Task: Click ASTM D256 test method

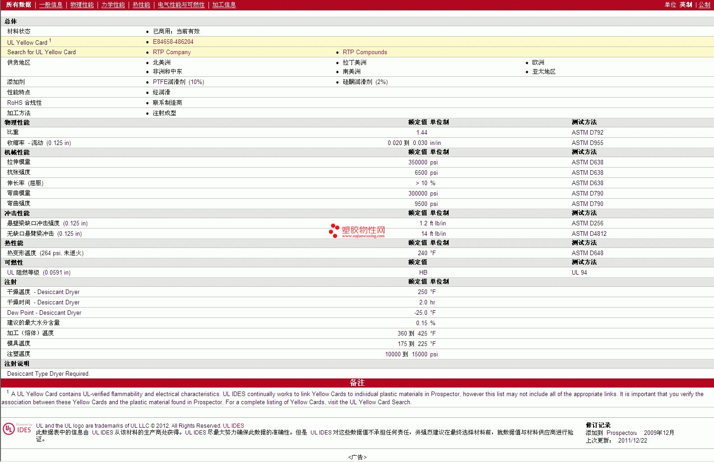Action: (587, 223)
